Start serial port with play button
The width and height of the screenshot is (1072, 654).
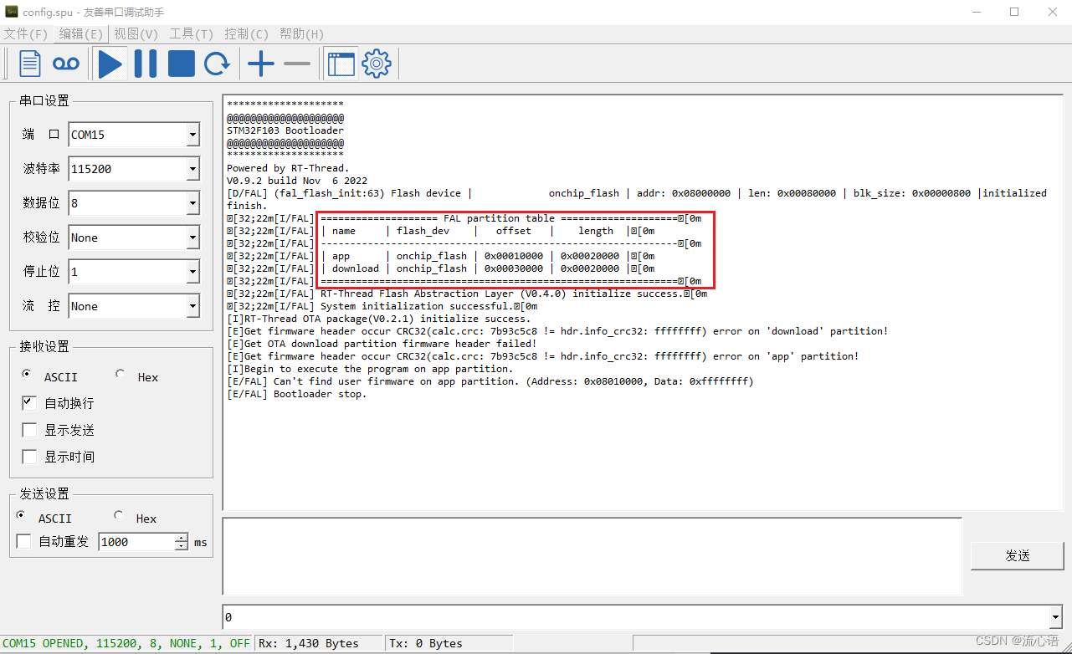(x=110, y=64)
